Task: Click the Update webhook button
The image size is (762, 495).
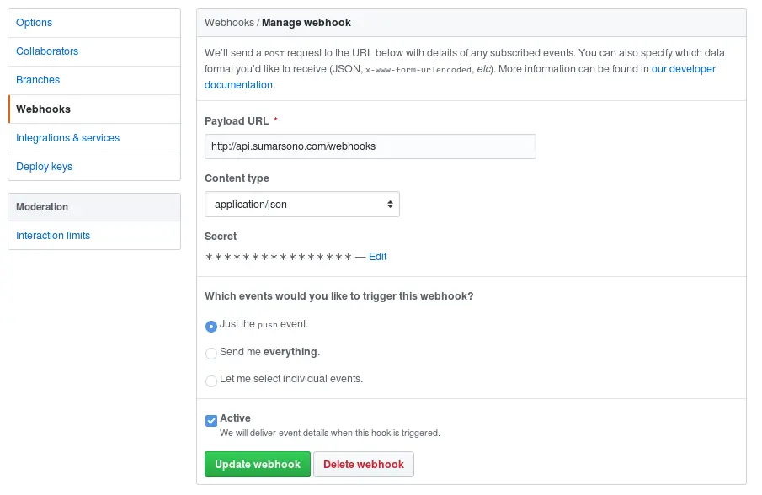Action: click(257, 464)
